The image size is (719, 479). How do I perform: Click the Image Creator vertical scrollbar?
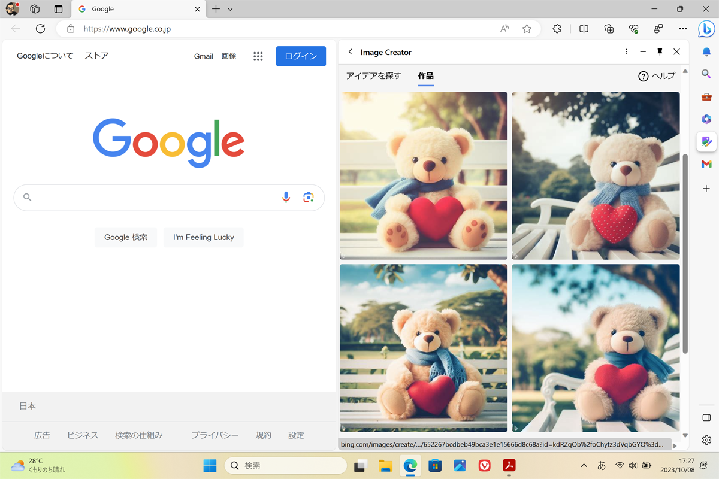pos(685,253)
